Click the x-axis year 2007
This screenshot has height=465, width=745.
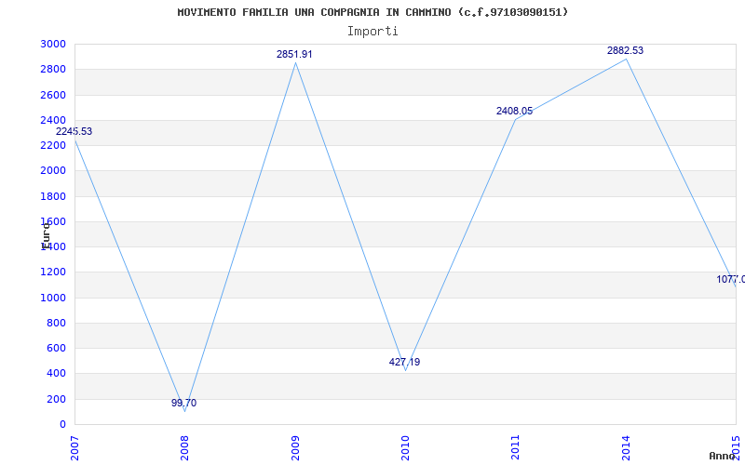click(x=74, y=448)
